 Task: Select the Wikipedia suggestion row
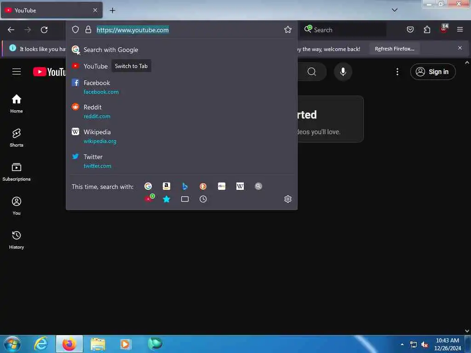[181, 136]
